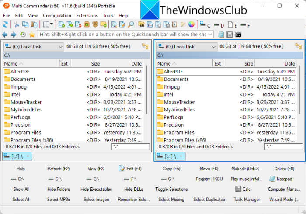Click the open cardboard box unpack icon
This screenshot has width=306, height=214.
(x=95, y=24)
